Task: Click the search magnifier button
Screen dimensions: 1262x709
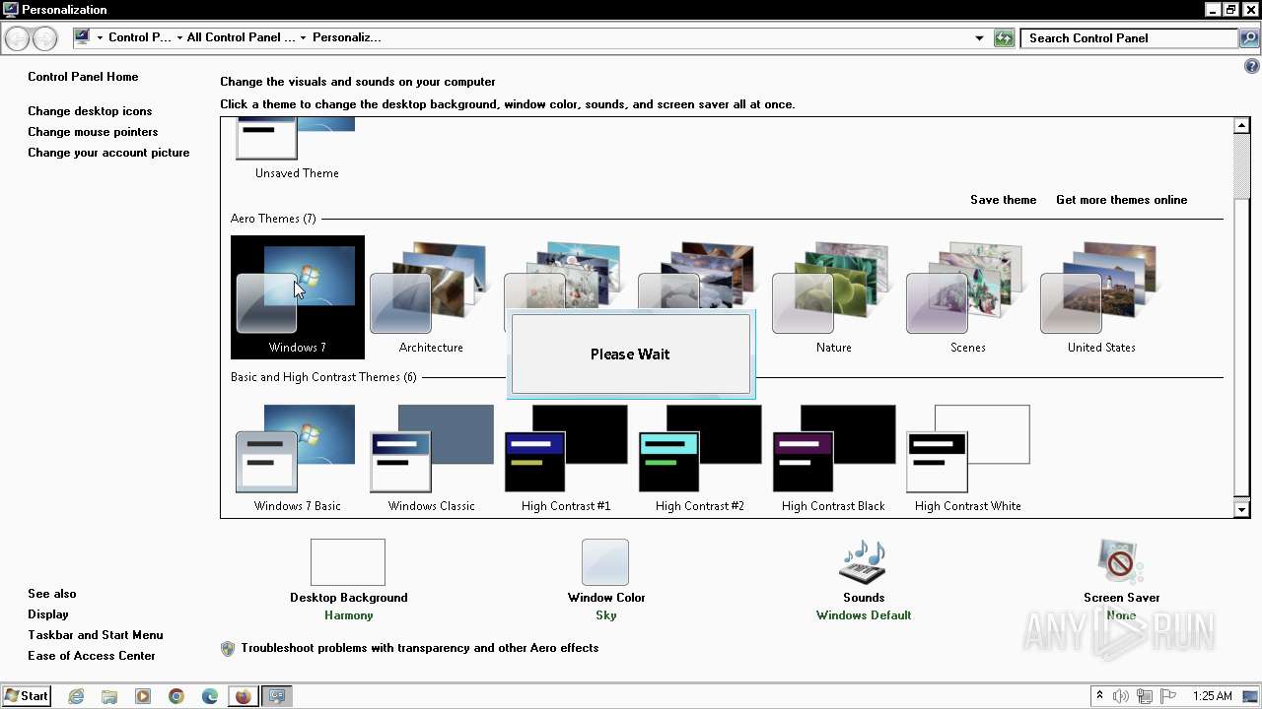Action: [x=1249, y=38]
